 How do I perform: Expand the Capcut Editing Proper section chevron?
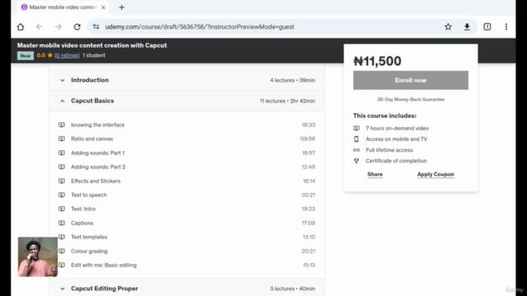pyautogui.click(x=63, y=289)
